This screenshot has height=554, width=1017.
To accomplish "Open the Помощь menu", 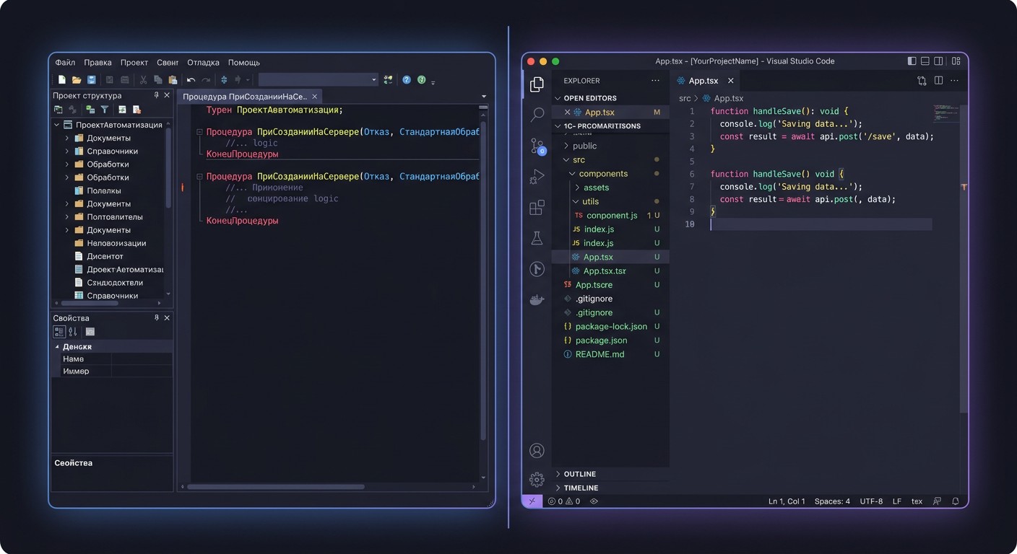I will point(244,63).
